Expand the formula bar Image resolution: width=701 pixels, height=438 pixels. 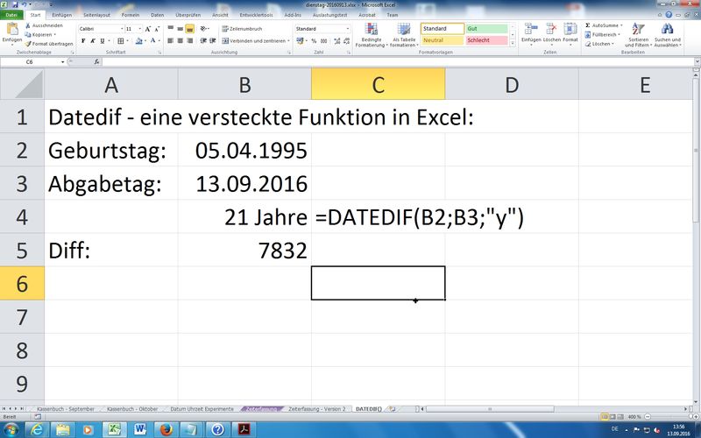coord(697,61)
